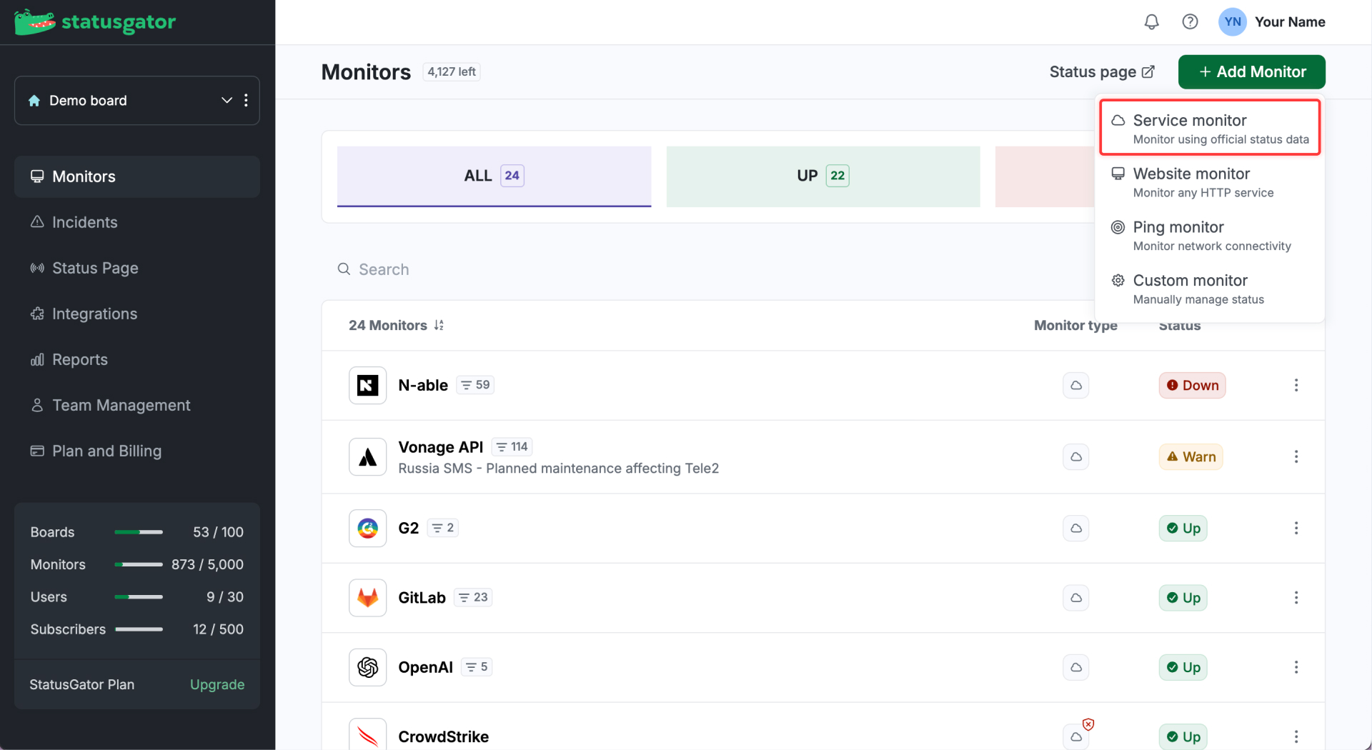This screenshot has height=750, width=1372.
Task: Open Monitors in the sidebar
Action: [137, 176]
